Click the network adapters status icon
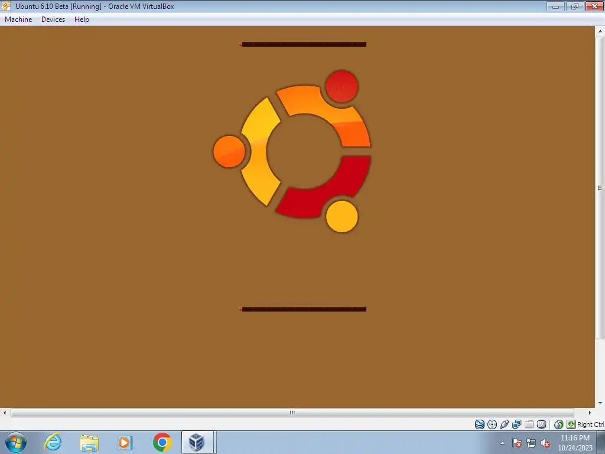 516,424
